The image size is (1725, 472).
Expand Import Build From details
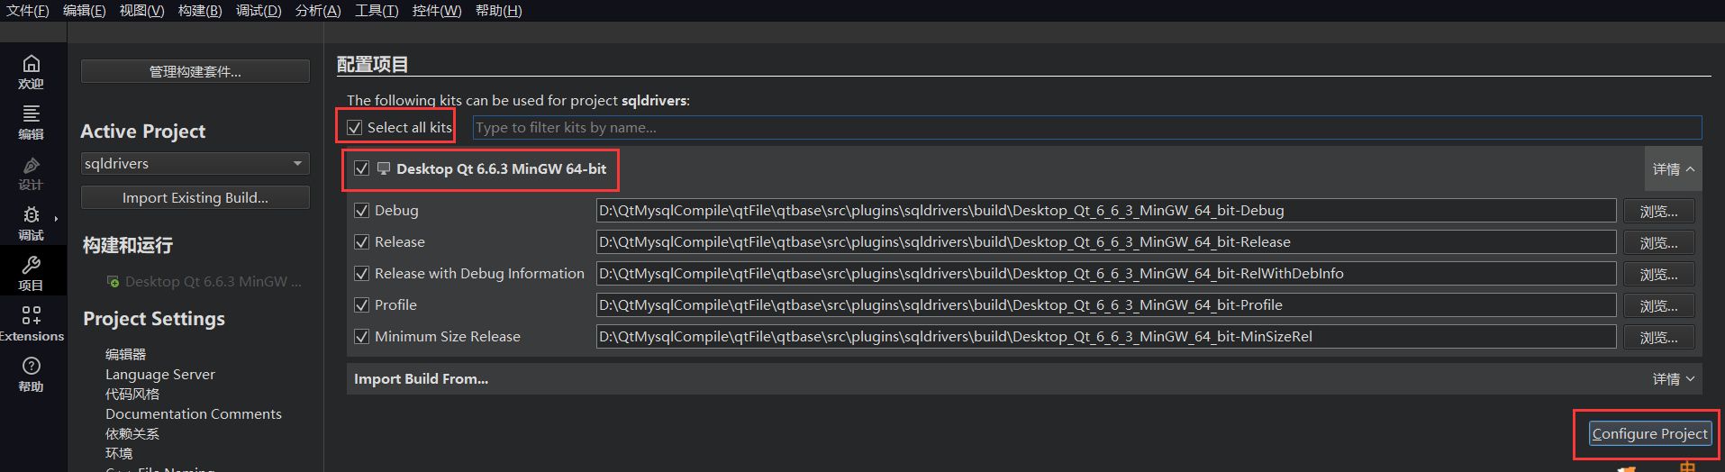coord(1673,379)
